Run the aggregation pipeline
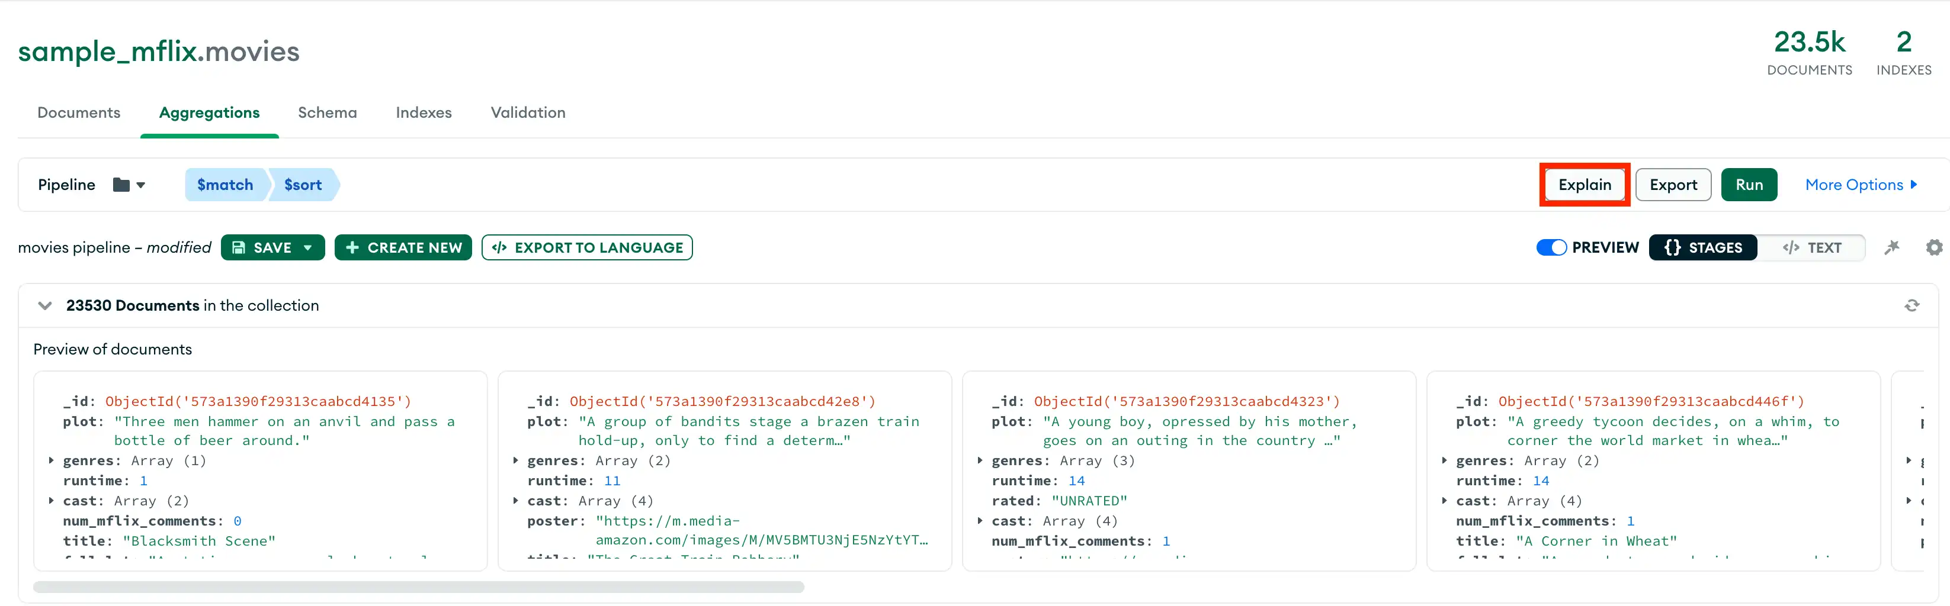Image resolution: width=1950 pixels, height=606 pixels. tap(1749, 184)
